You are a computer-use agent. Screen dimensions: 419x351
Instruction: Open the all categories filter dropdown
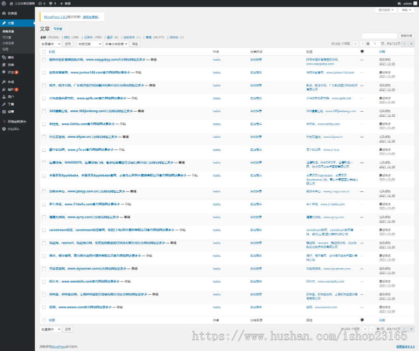coord(116,44)
